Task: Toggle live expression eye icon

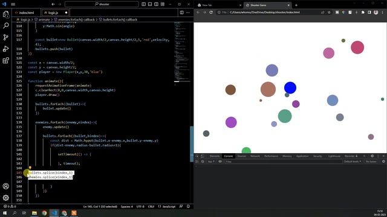Action: tap(220, 162)
